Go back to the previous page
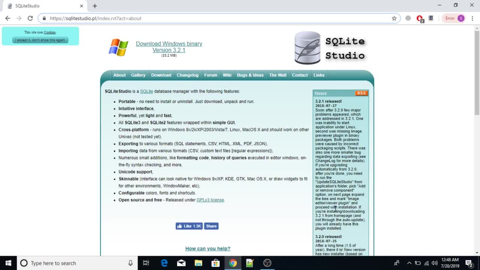The height and width of the screenshot is (270, 480). click(7, 18)
